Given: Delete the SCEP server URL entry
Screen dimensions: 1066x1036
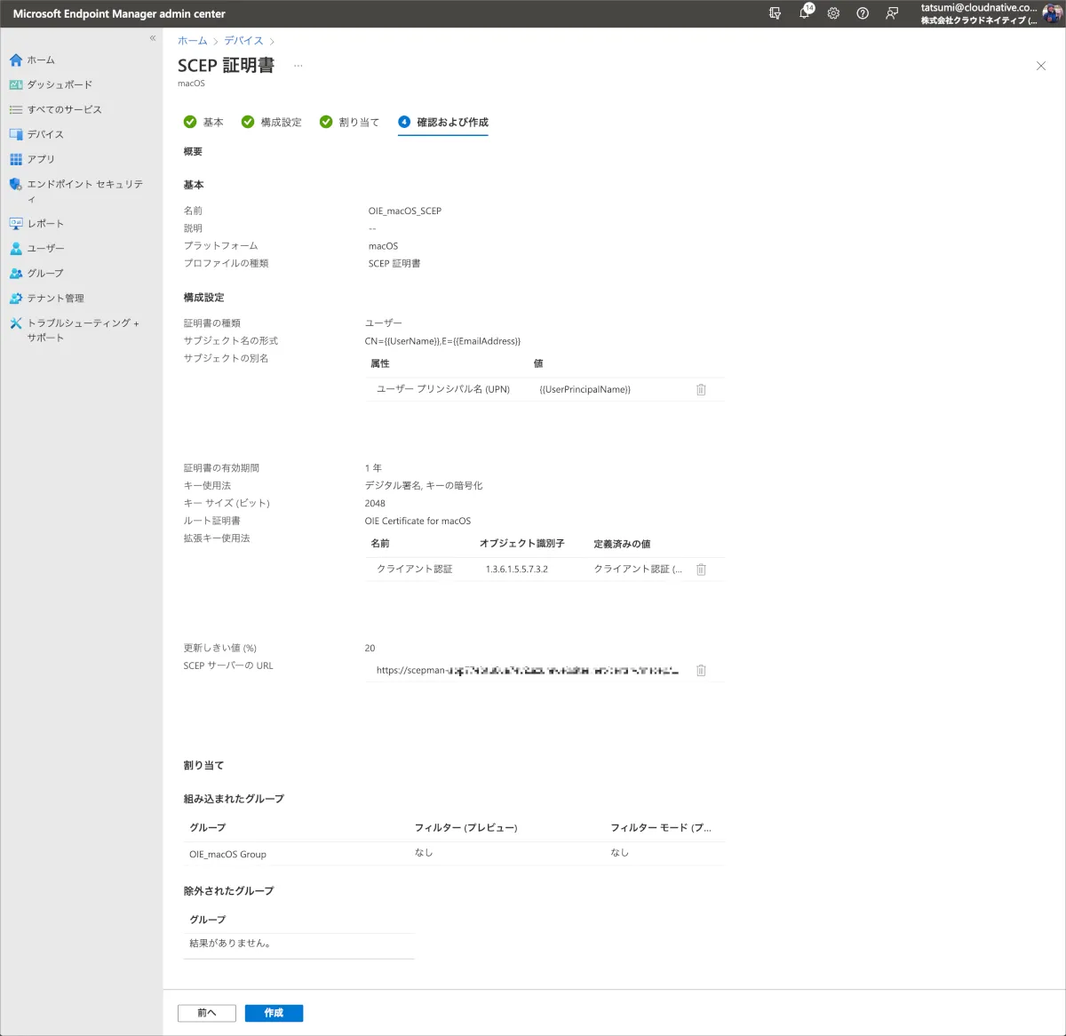Looking at the screenshot, I should 701,670.
